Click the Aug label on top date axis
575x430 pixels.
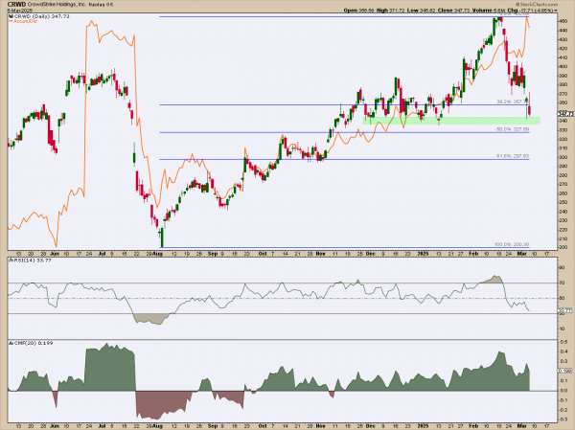tap(157, 254)
